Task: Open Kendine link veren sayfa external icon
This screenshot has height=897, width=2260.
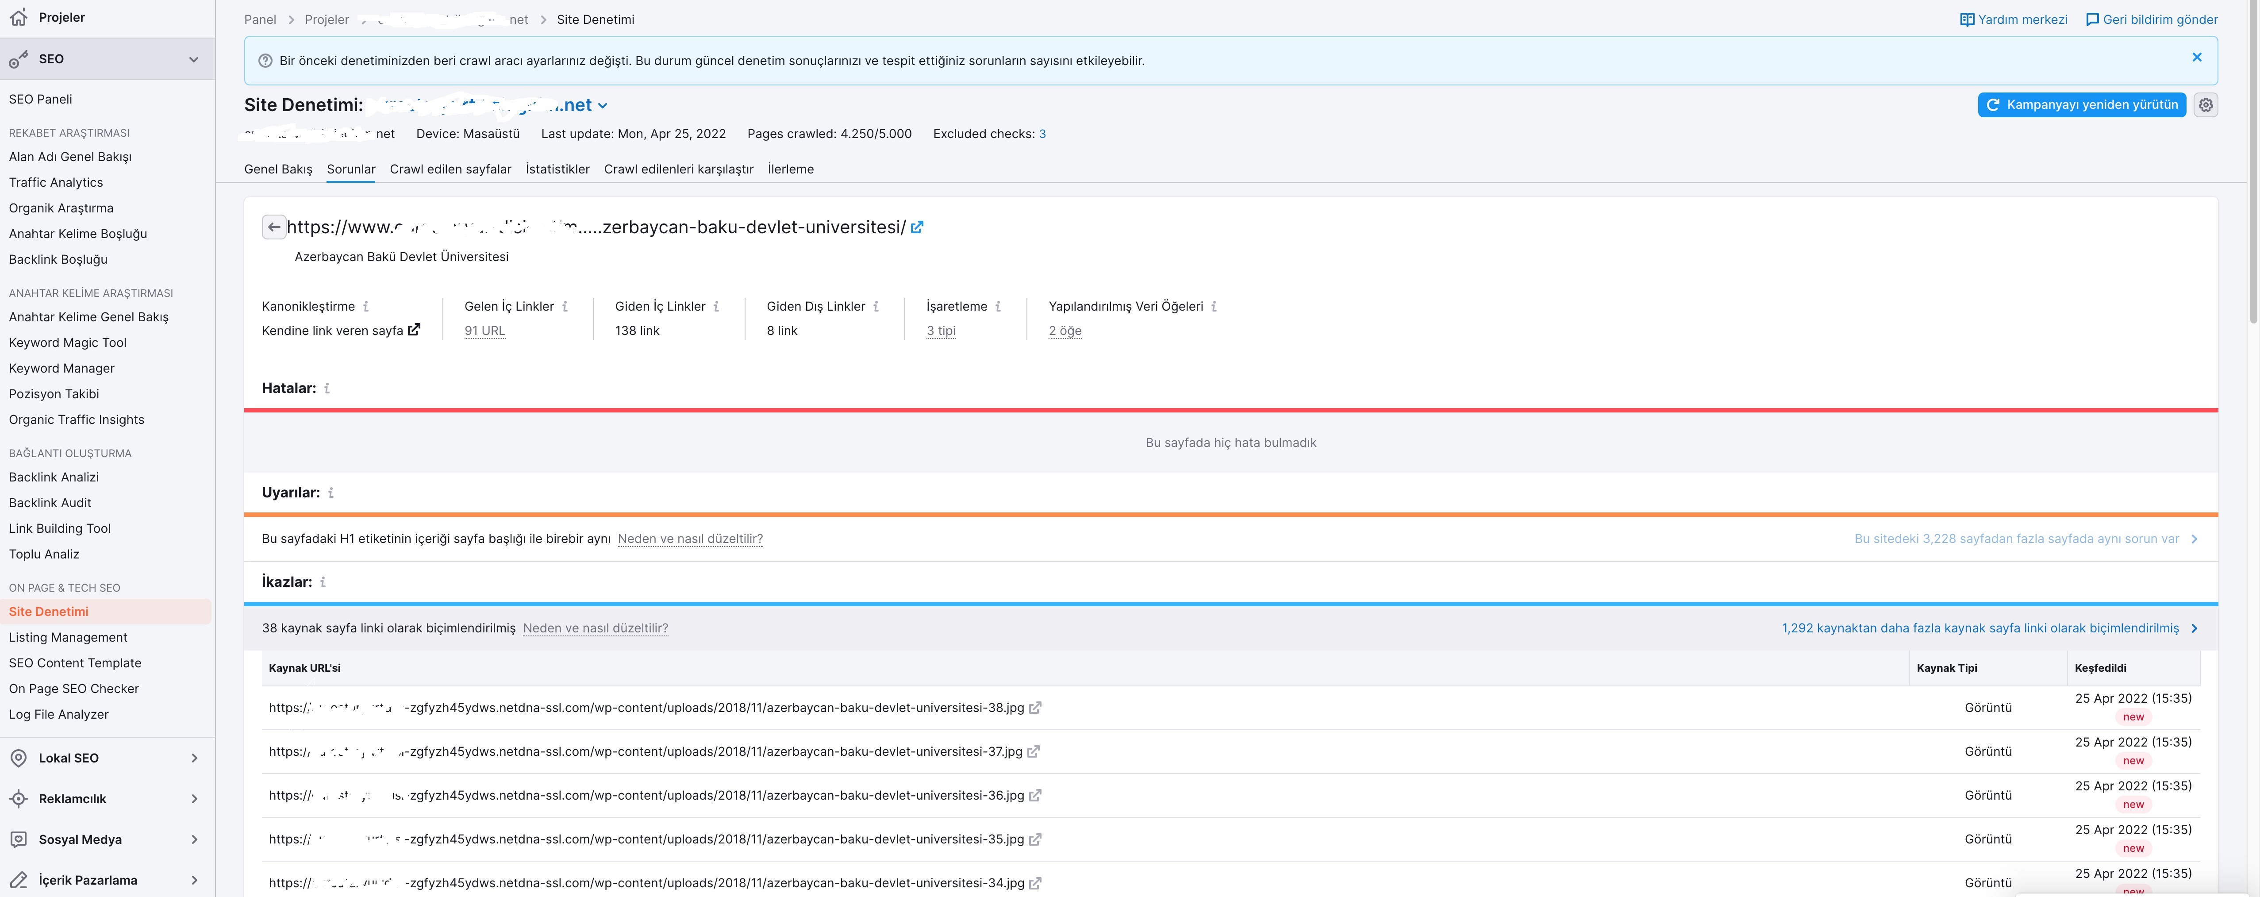Action: click(x=414, y=330)
